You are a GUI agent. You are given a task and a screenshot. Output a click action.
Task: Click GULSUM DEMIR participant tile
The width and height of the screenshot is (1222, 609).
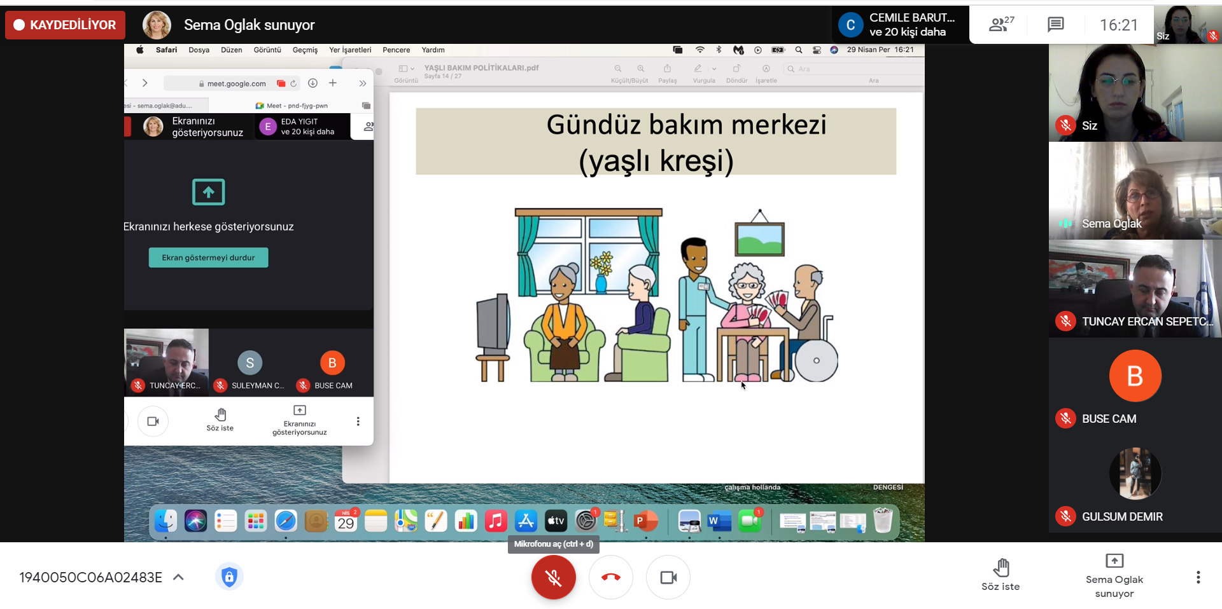pyautogui.click(x=1135, y=484)
